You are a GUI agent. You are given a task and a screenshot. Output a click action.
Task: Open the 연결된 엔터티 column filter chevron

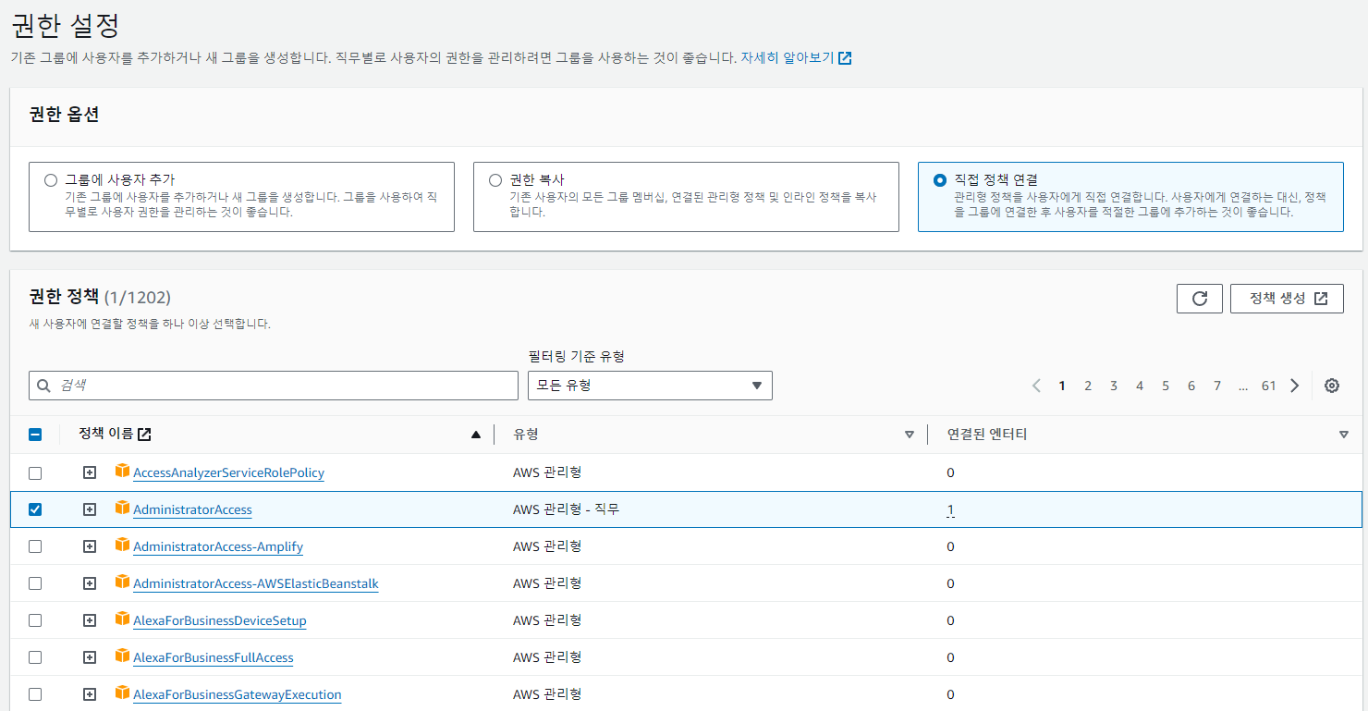[x=1344, y=434]
